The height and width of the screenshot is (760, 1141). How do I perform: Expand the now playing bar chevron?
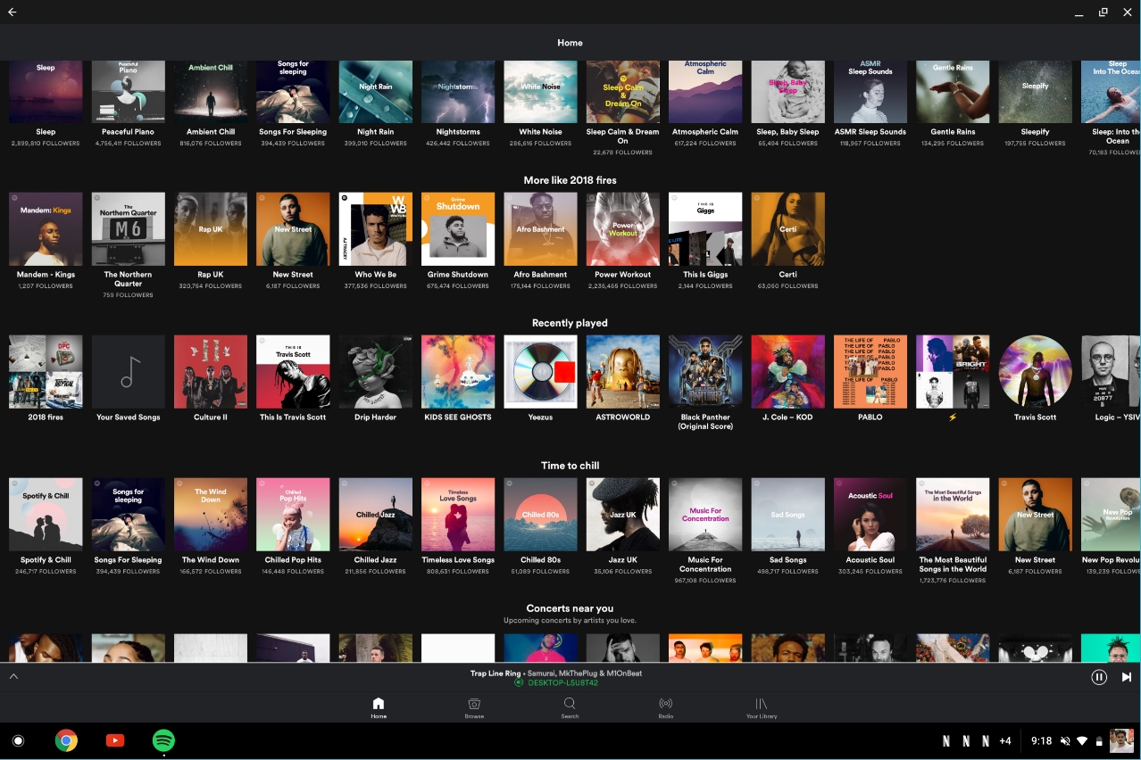[13, 677]
